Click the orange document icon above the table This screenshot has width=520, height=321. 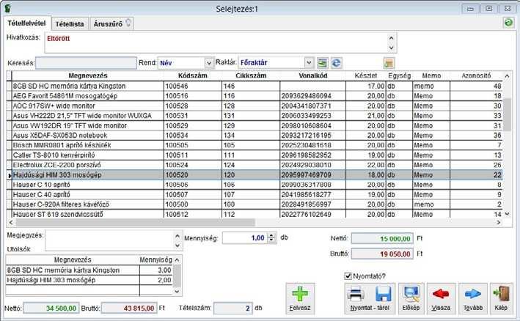[x=389, y=62]
